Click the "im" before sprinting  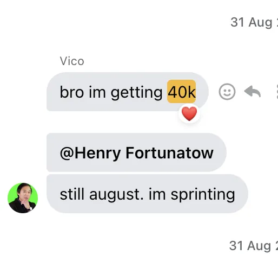157,194
